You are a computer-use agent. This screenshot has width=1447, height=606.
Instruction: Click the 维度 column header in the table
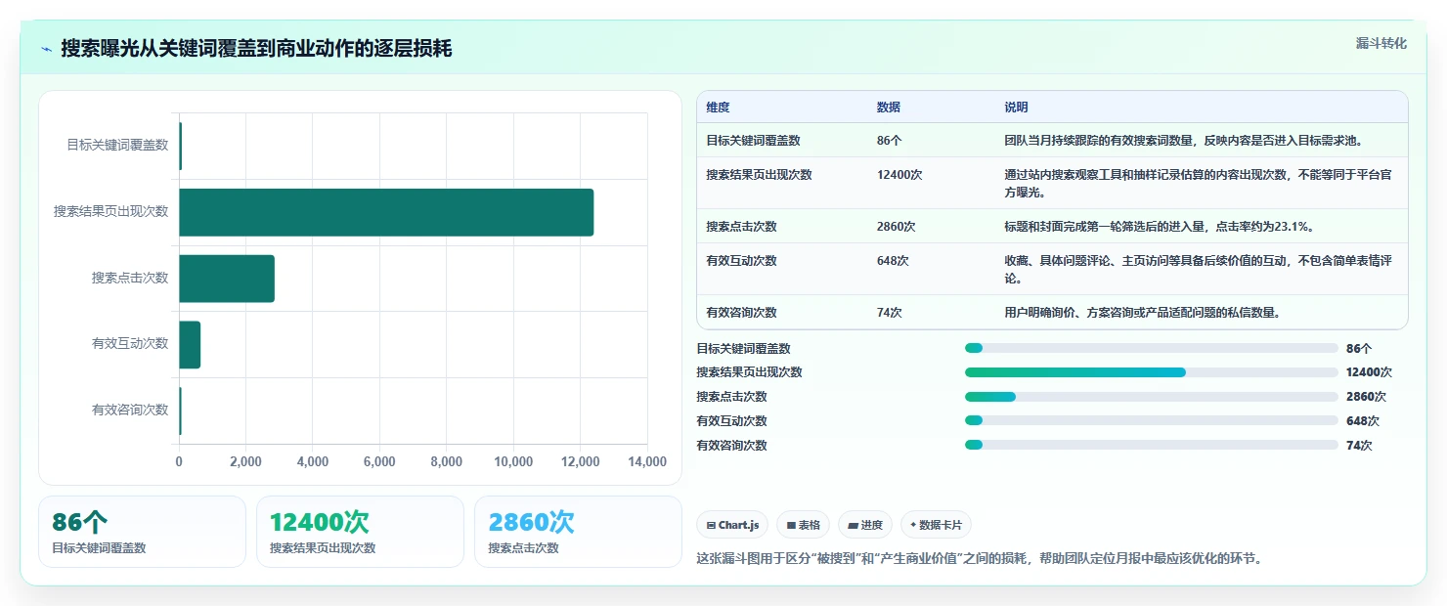pyautogui.click(x=718, y=108)
